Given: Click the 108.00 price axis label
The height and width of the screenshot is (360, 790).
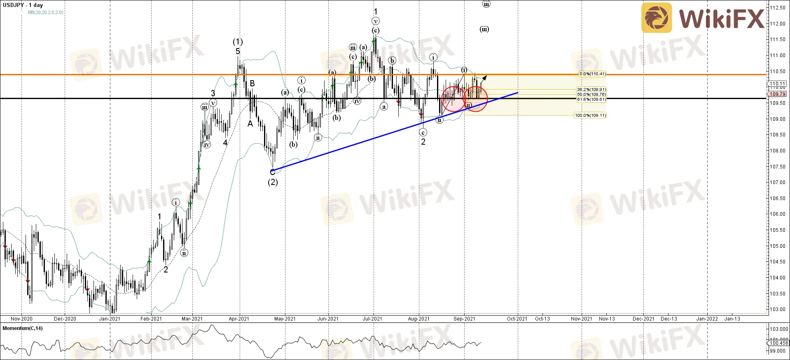Looking at the screenshot, I should click(778, 151).
